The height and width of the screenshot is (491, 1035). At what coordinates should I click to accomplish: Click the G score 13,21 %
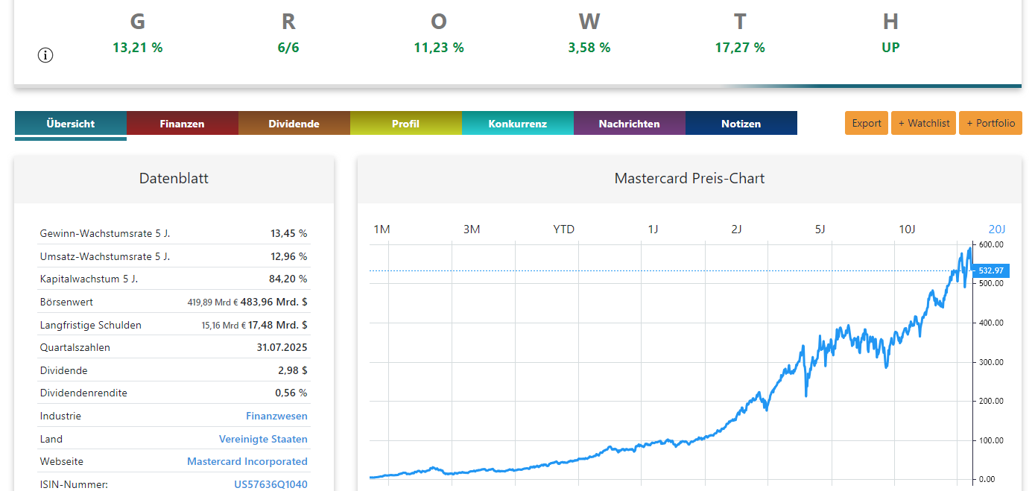pos(138,48)
